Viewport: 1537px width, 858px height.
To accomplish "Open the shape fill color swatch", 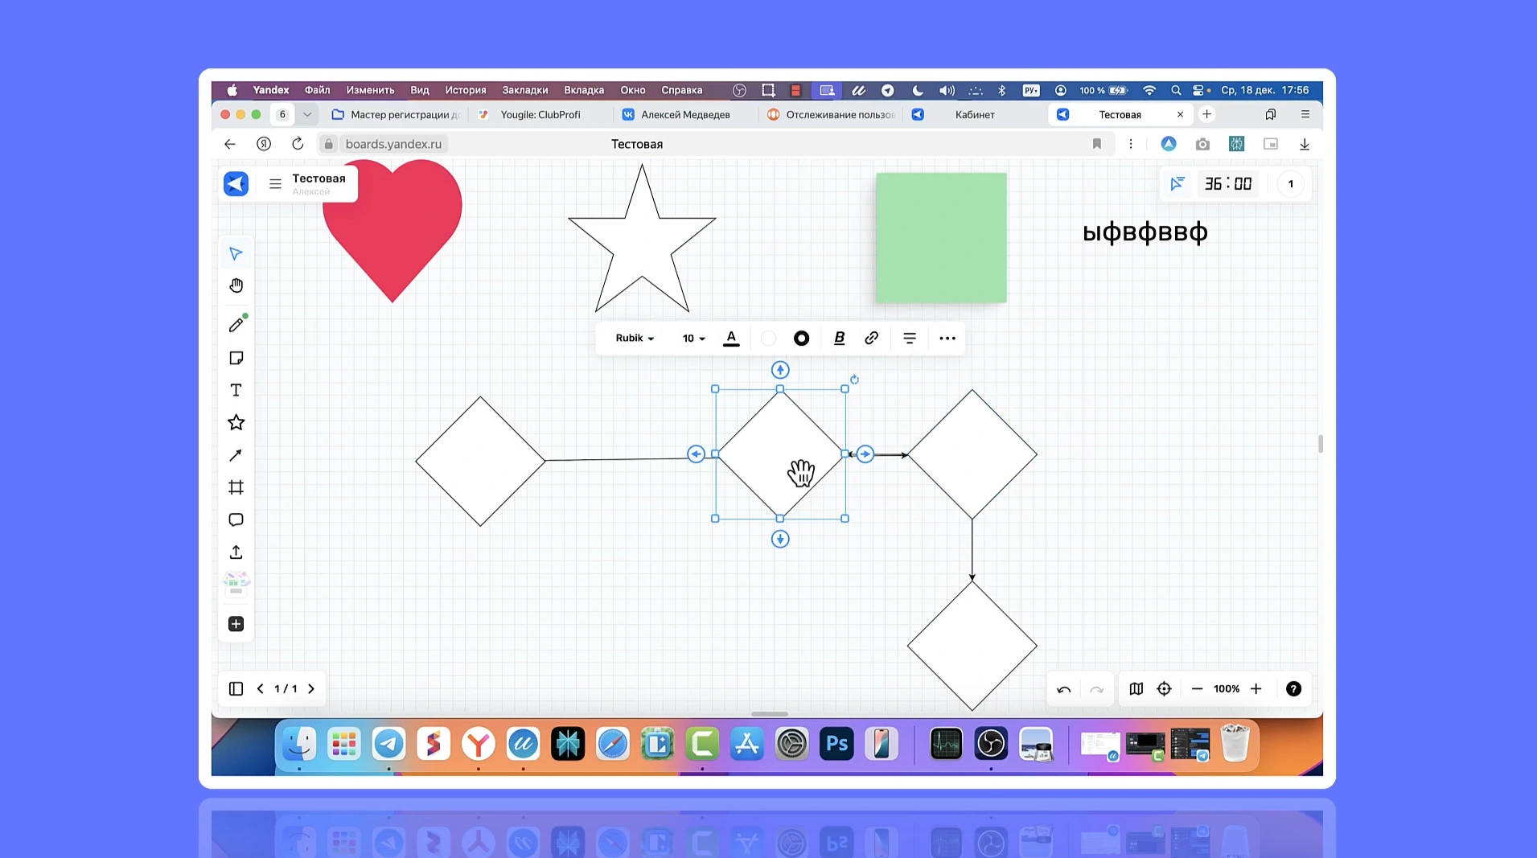I will click(768, 339).
